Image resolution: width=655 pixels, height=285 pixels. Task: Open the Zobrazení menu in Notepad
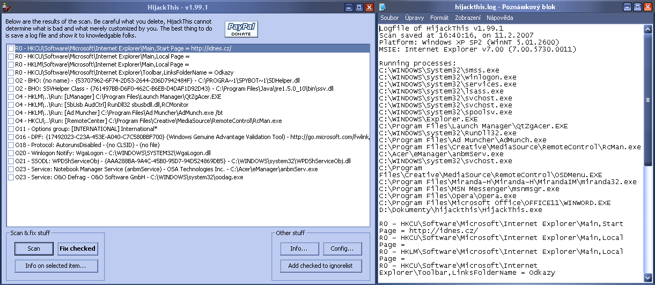click(468, 18)
